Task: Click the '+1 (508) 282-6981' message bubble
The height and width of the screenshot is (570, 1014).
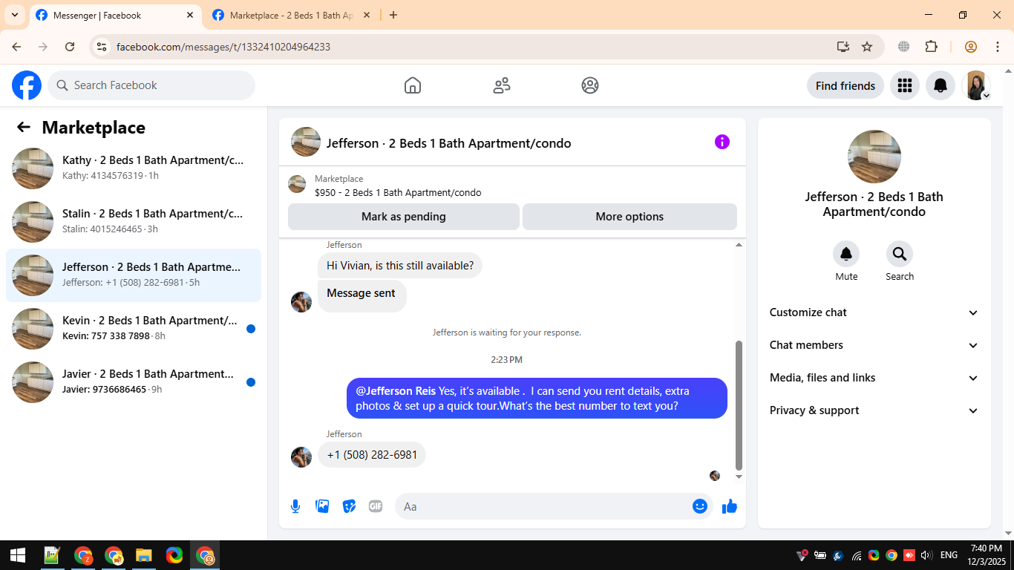Action: (x=372, y=455)
